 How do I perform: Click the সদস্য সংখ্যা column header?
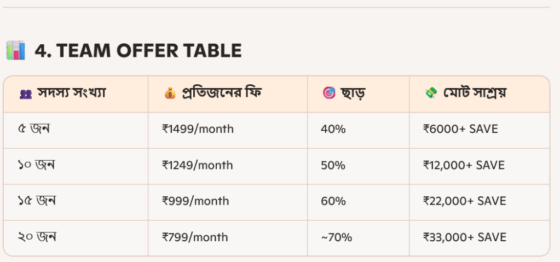coord(71,93)
